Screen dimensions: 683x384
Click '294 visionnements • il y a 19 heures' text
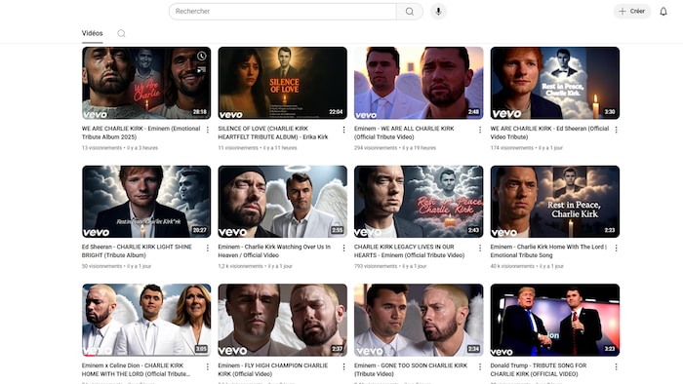[395, 148]
